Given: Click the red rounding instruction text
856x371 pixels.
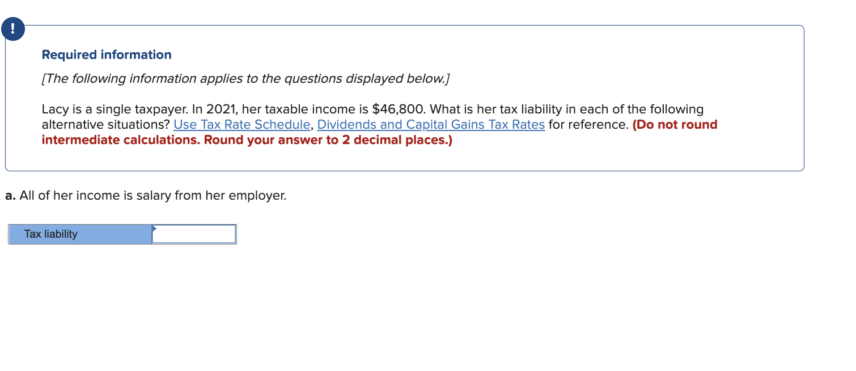Looking at the screenshot, I should click(x=247, y=140).
